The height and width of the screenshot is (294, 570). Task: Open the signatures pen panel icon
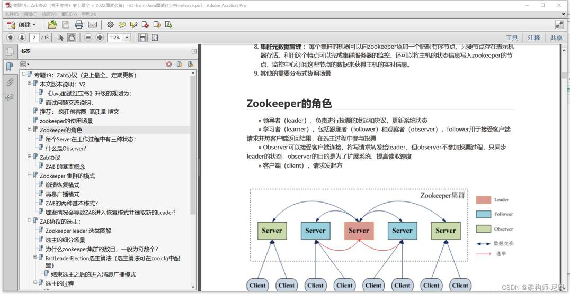[x=10, y=97]
